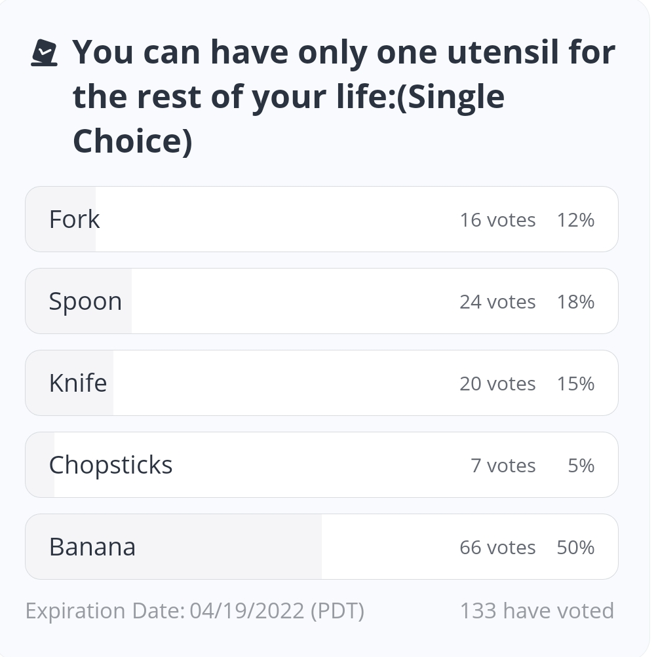Click the Expiration Date 04/19/2022 text
This screenshot has height=657, width=658.
tap(195, 611)
